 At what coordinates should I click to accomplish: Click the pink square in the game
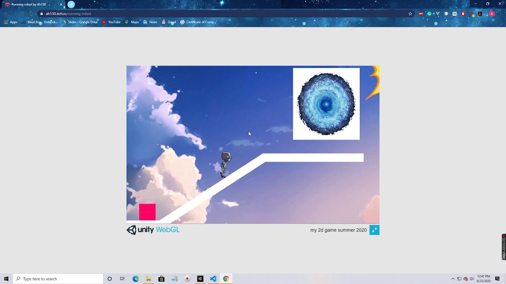point(147,212)
